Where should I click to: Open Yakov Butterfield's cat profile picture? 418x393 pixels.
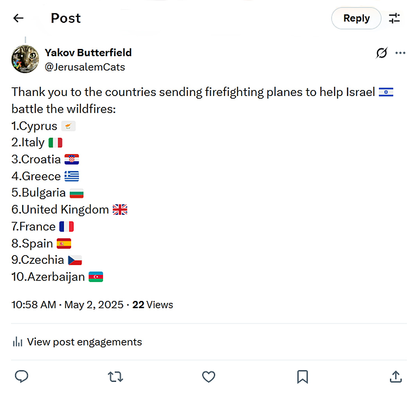pos(25,59)
